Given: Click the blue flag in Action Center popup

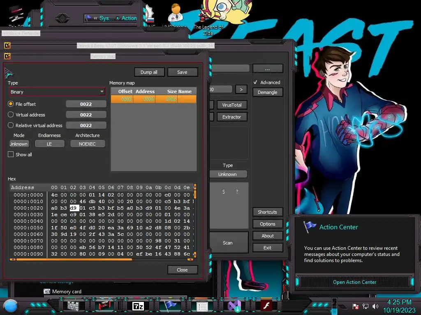Looking at the screenshot, I should [310, 227].
